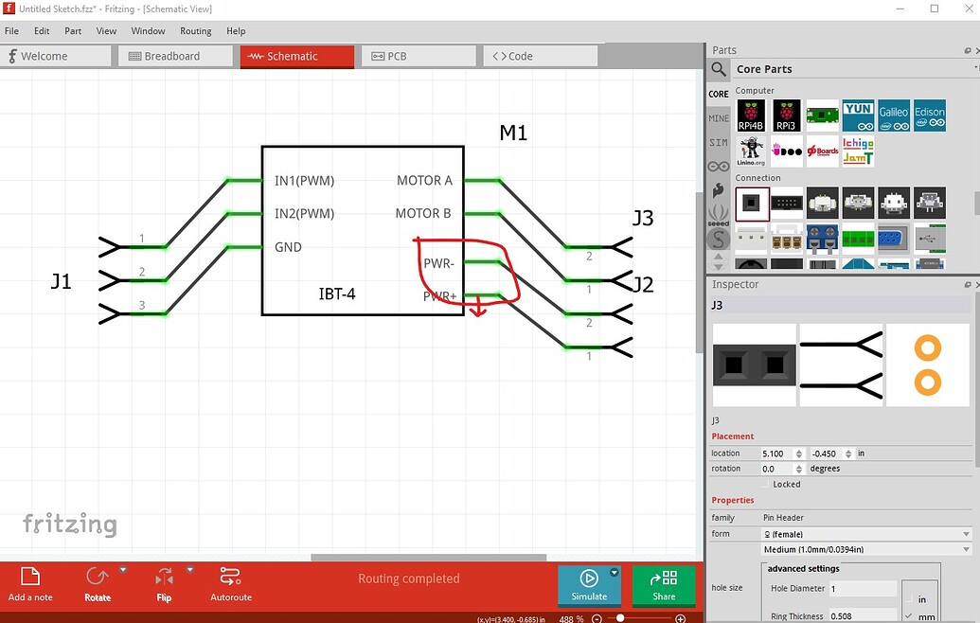Open the Part menu
980x623 pixels.
point(73,30)
